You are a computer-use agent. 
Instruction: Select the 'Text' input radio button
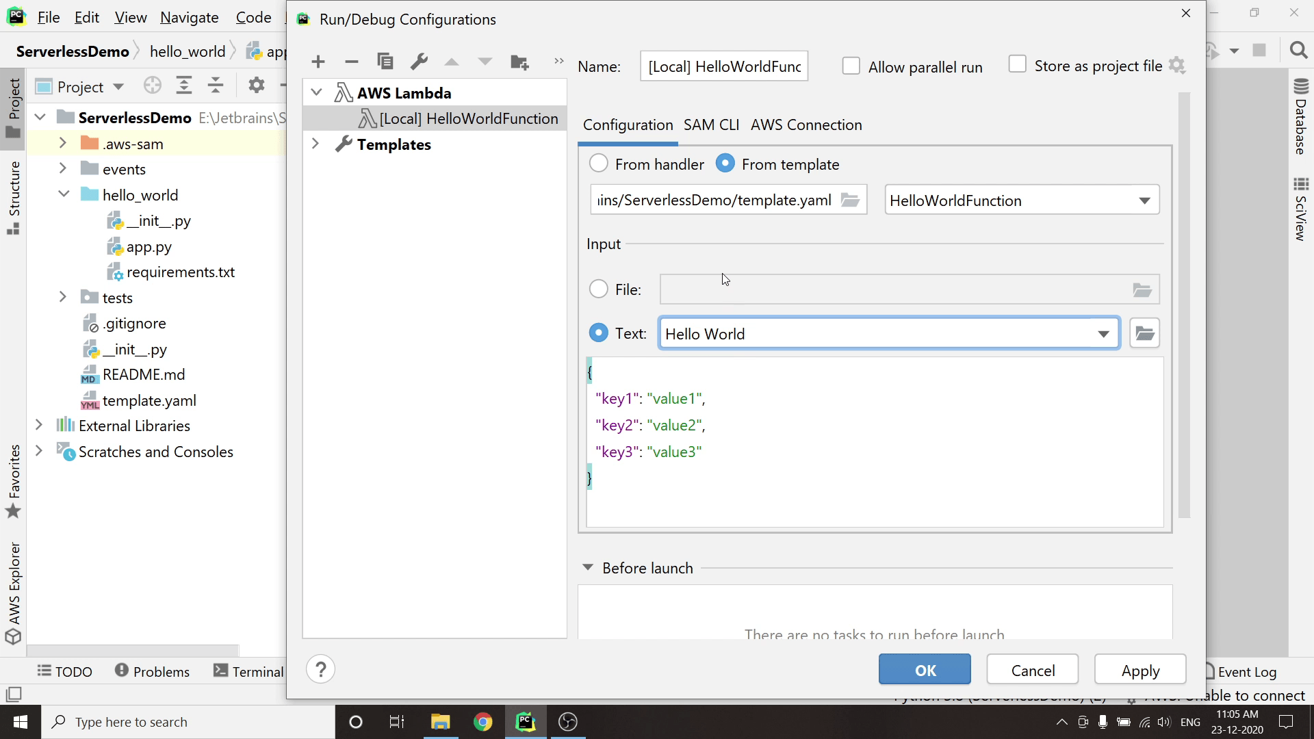pos(598,334)
